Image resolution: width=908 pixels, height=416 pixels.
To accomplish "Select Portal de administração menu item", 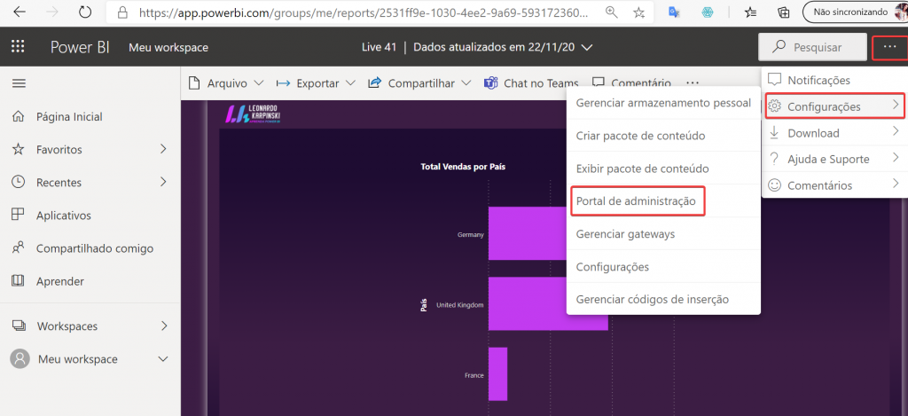I will point(636,201).
